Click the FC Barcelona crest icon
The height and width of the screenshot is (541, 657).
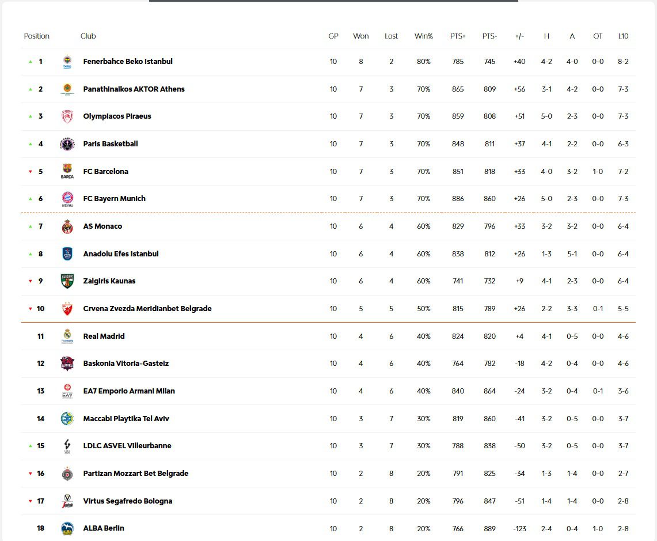(67, 172)
